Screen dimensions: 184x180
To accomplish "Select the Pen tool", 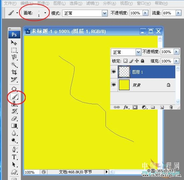I will click(14, 150).
